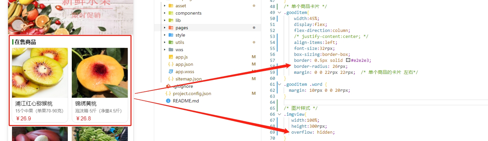Tap the 在售商品 section heading
488x141 pixels.
click(25, 42)
